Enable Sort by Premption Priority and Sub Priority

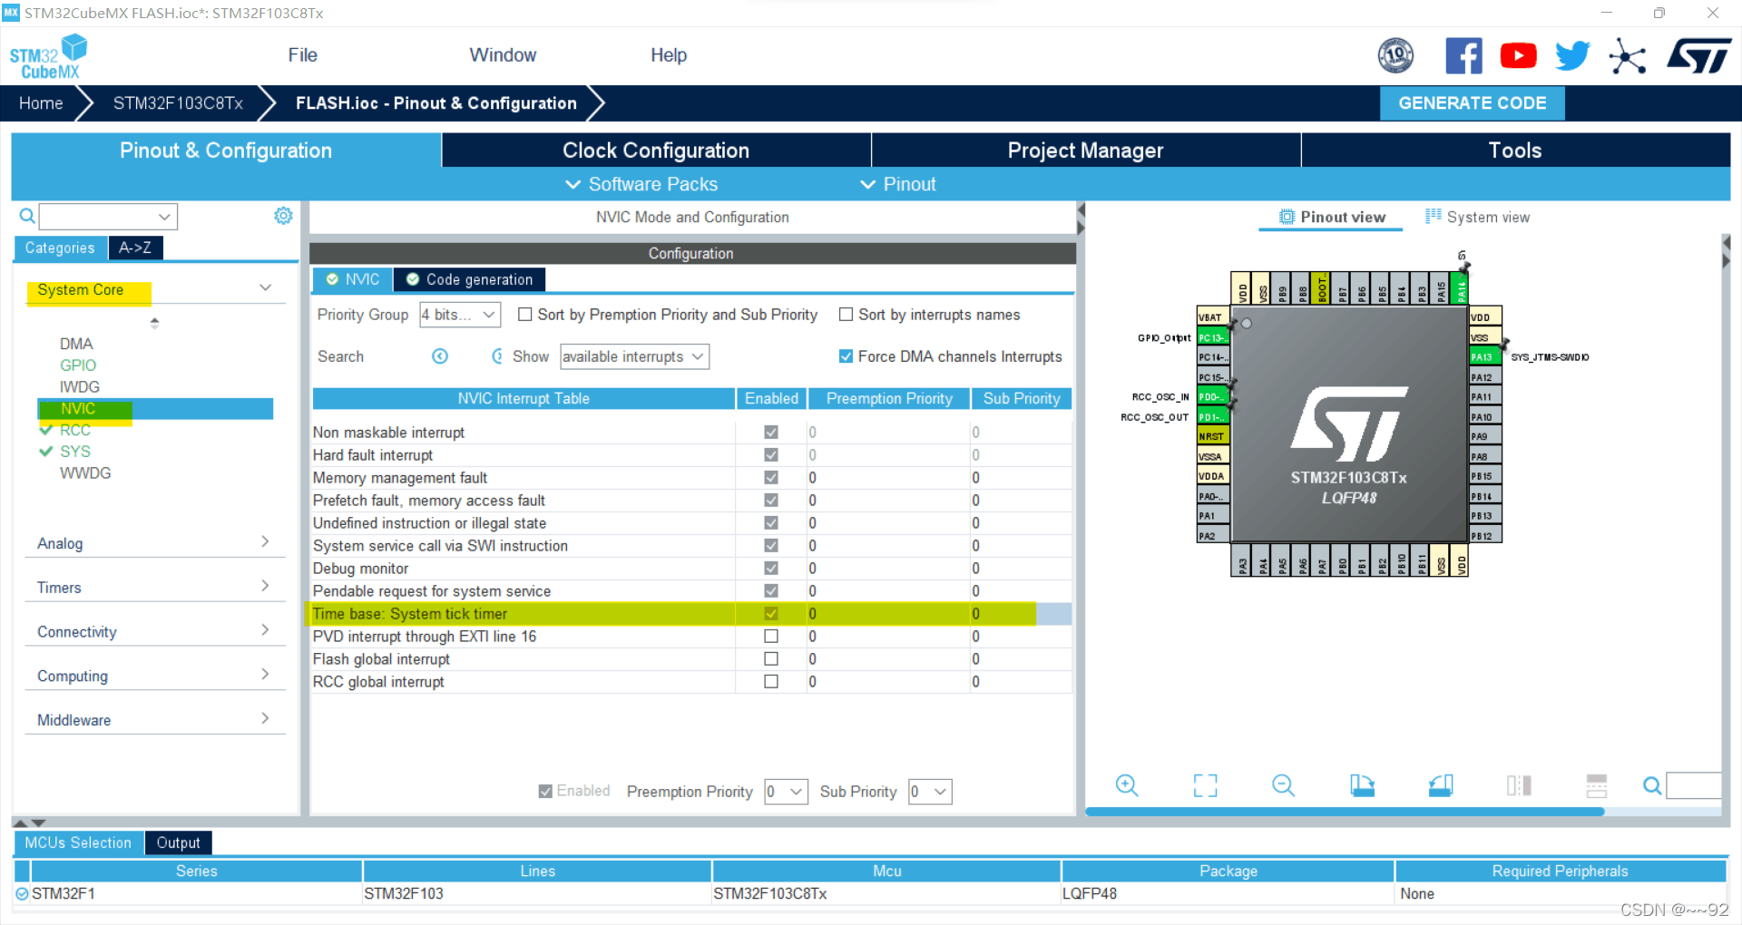524,315
